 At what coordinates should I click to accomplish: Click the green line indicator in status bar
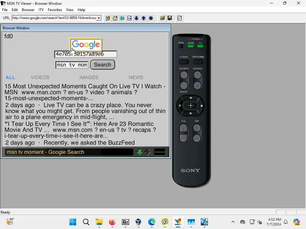(160, 152)
